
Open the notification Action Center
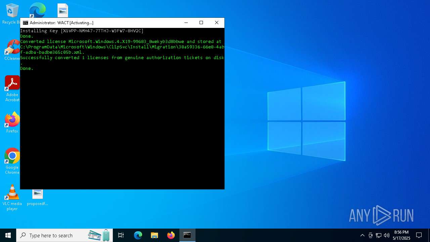[x=419, y=235]
